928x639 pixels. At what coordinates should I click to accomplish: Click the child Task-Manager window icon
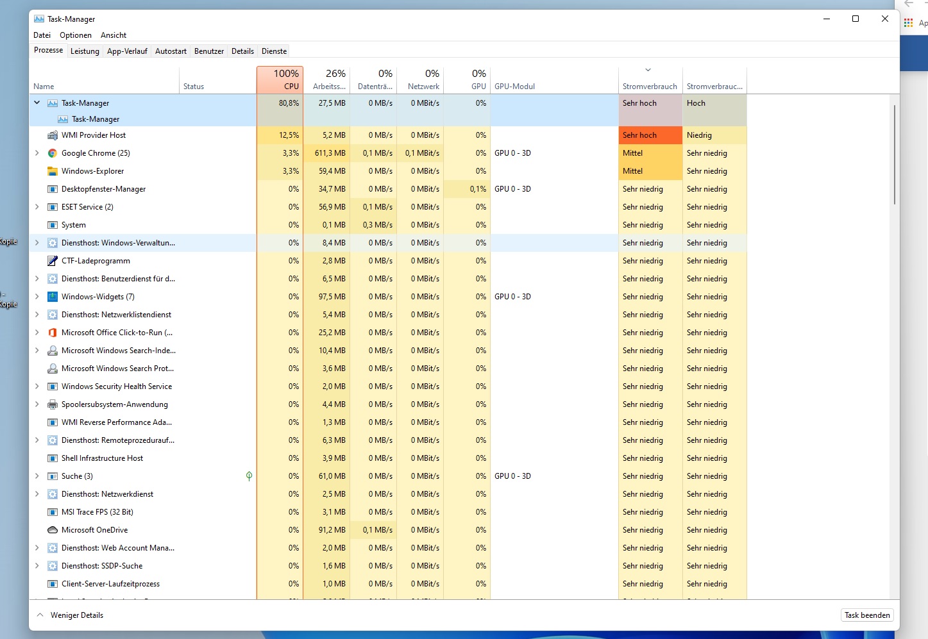[63, 119]
